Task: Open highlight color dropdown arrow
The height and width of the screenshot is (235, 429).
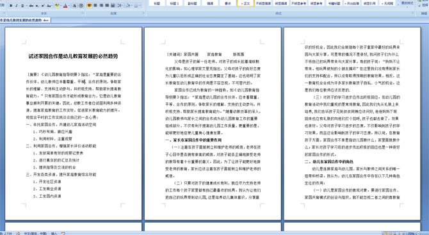Action: point(61,6)
